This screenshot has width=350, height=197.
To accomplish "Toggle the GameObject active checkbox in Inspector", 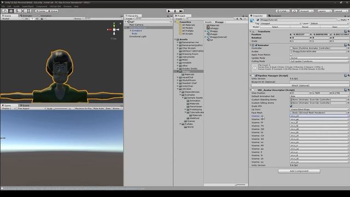I will [258, 20].
